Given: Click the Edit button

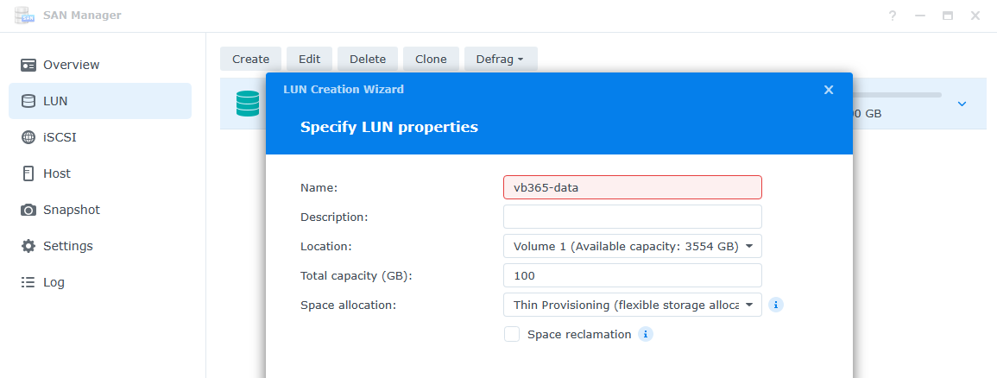Looking at the screenshot, I should 309,59.
